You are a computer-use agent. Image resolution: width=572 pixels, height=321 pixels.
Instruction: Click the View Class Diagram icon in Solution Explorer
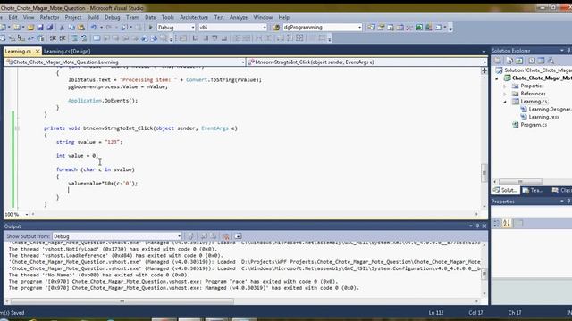[551, 61]
